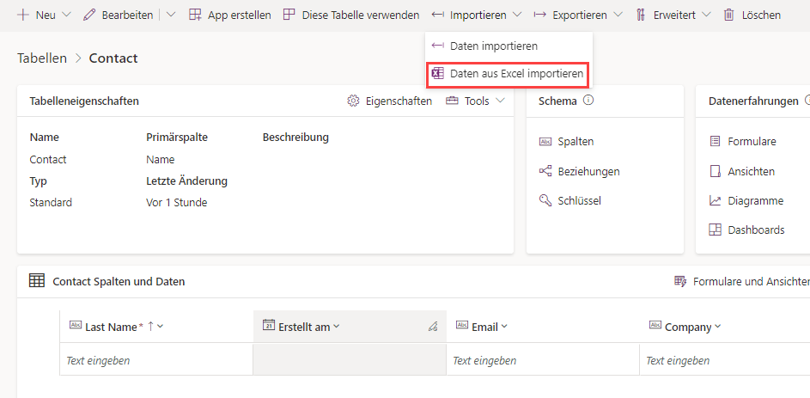Click the Beziehungen relationship icon

point(545,171)
